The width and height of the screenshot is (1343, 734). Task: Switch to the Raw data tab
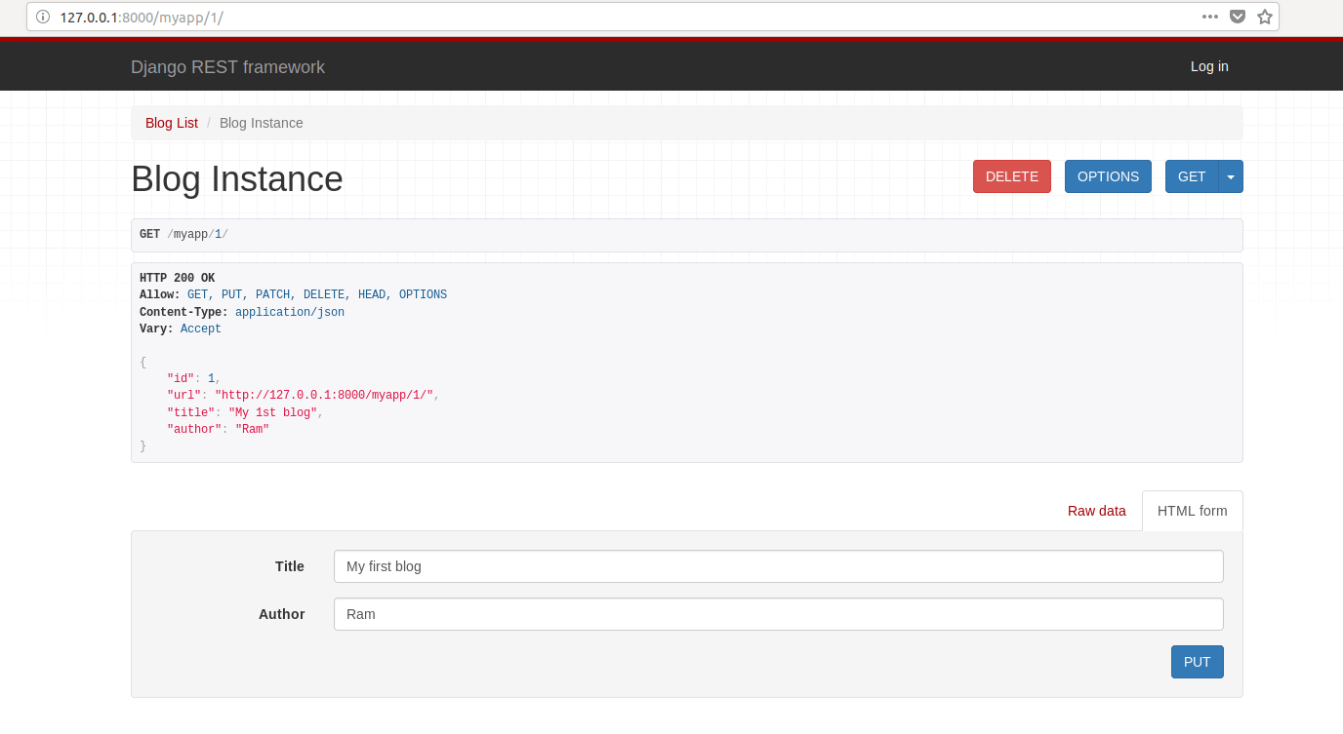point(1097,511)
